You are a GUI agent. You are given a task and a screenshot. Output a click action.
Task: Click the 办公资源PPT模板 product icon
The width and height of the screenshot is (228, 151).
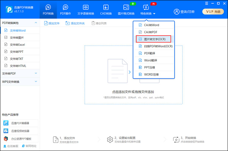6,139
